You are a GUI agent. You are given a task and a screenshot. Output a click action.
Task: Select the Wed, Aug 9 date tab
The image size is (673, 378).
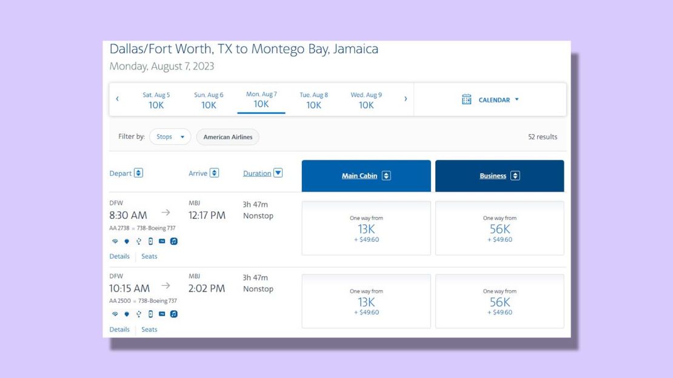(366, 100)
